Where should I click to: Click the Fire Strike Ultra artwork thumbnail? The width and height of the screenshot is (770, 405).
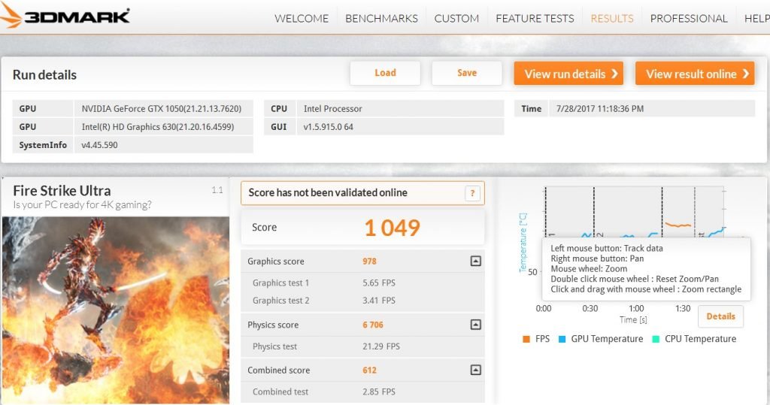coord(116,310)
